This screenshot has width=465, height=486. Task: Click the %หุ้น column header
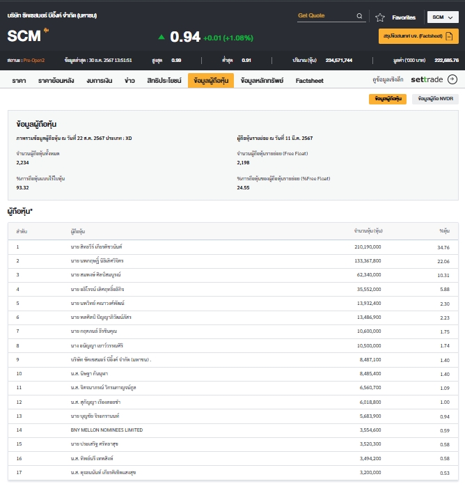(445, 231)
